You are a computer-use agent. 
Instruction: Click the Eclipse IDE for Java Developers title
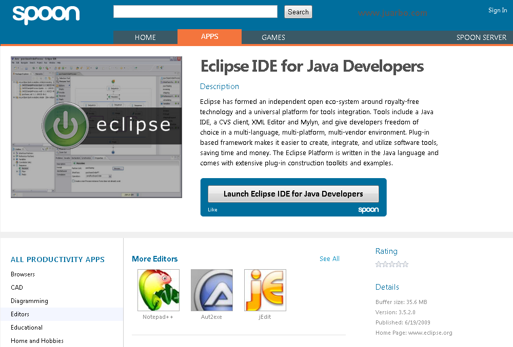(x=312, y=67)
